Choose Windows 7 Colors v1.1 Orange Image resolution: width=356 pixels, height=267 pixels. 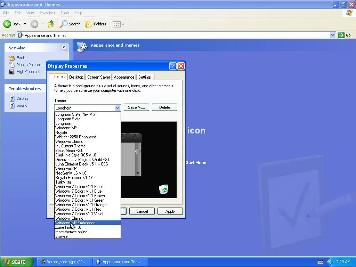[88, 205]
